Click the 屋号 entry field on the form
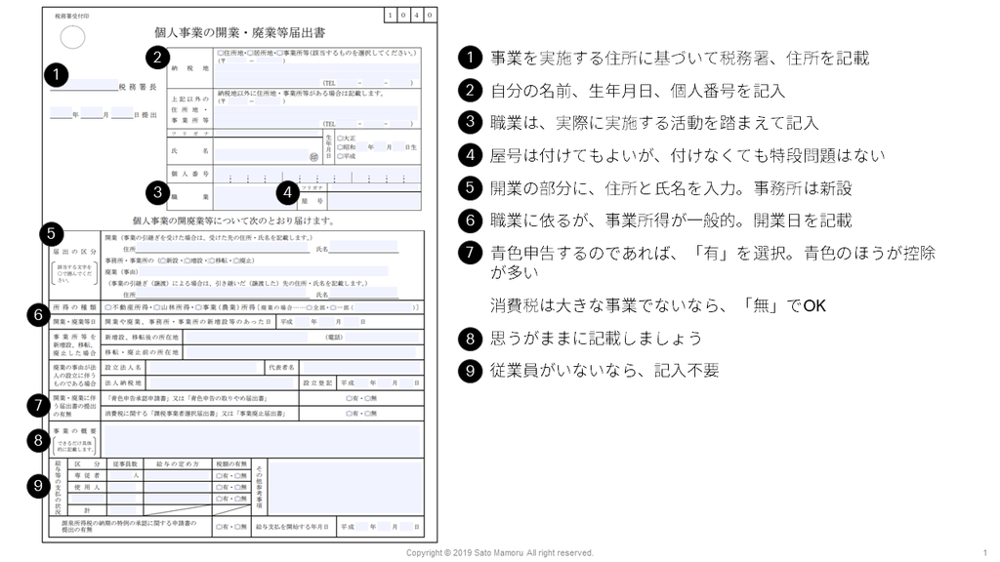1000x562 pixels. click(374, 201)
